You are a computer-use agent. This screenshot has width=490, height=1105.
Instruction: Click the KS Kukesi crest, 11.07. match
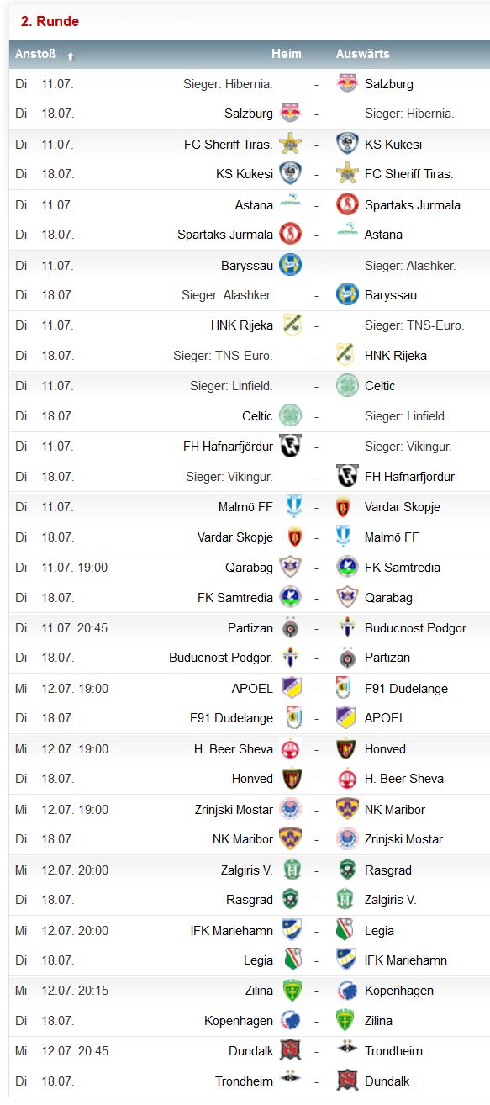coord(347,144)
